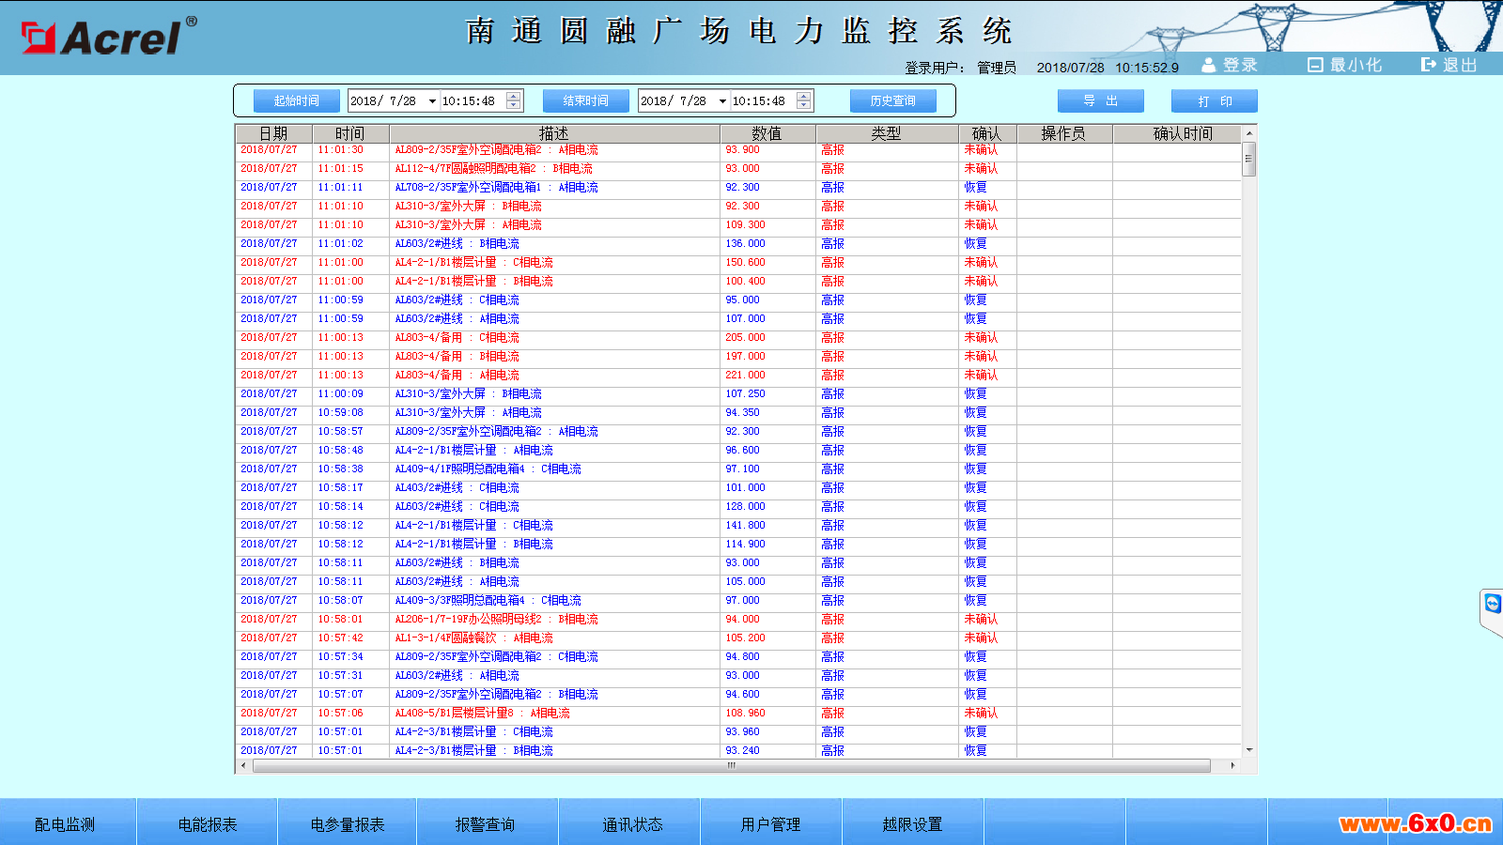Open start date dropdown arrow
The image size is (1503, 845).
[432, 101]
